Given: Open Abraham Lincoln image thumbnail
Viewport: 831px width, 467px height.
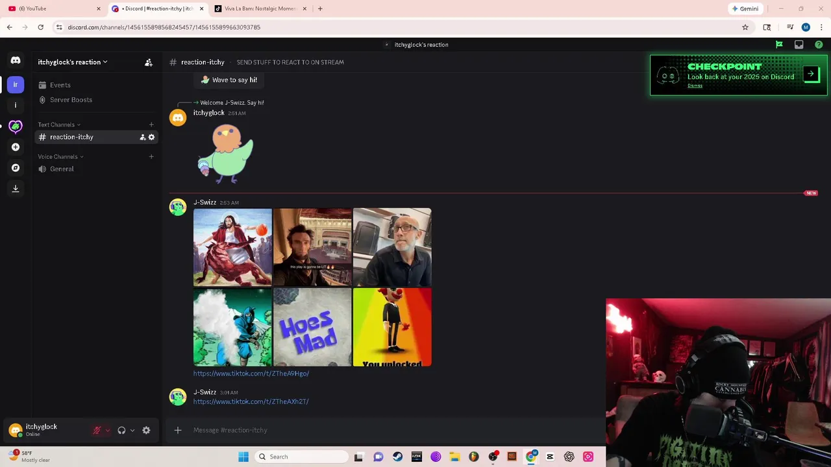Looking at the screenshot, I should (x=312, y=247).
